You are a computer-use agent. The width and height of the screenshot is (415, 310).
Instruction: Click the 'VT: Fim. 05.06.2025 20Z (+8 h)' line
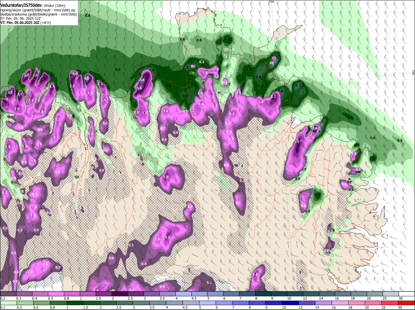point(26,23)
